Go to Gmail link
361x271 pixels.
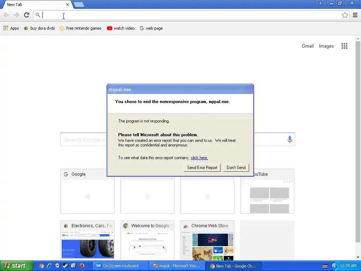[x=307, y=46]
